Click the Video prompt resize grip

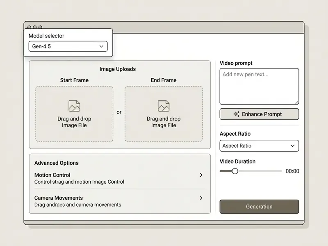tap(297, 102)
